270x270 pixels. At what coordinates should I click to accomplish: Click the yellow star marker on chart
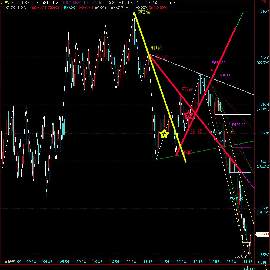[x=164, y=134]
